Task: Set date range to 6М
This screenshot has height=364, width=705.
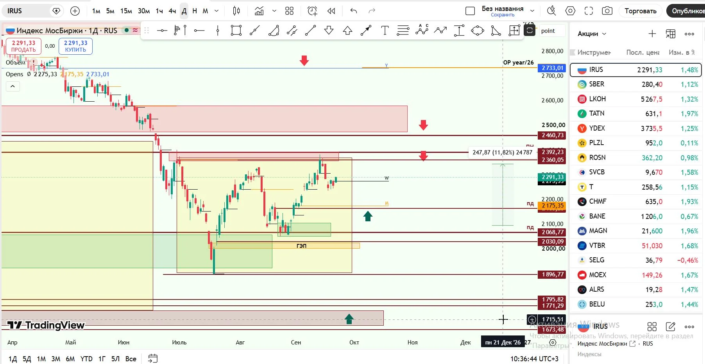Action: (x=70, y=359)
